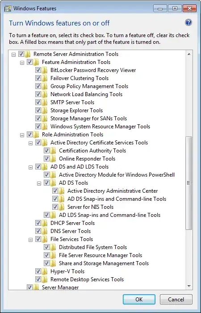Disable the Hyper-V Tools checkbox
This screenshot has width=201, height=313.
38,271
